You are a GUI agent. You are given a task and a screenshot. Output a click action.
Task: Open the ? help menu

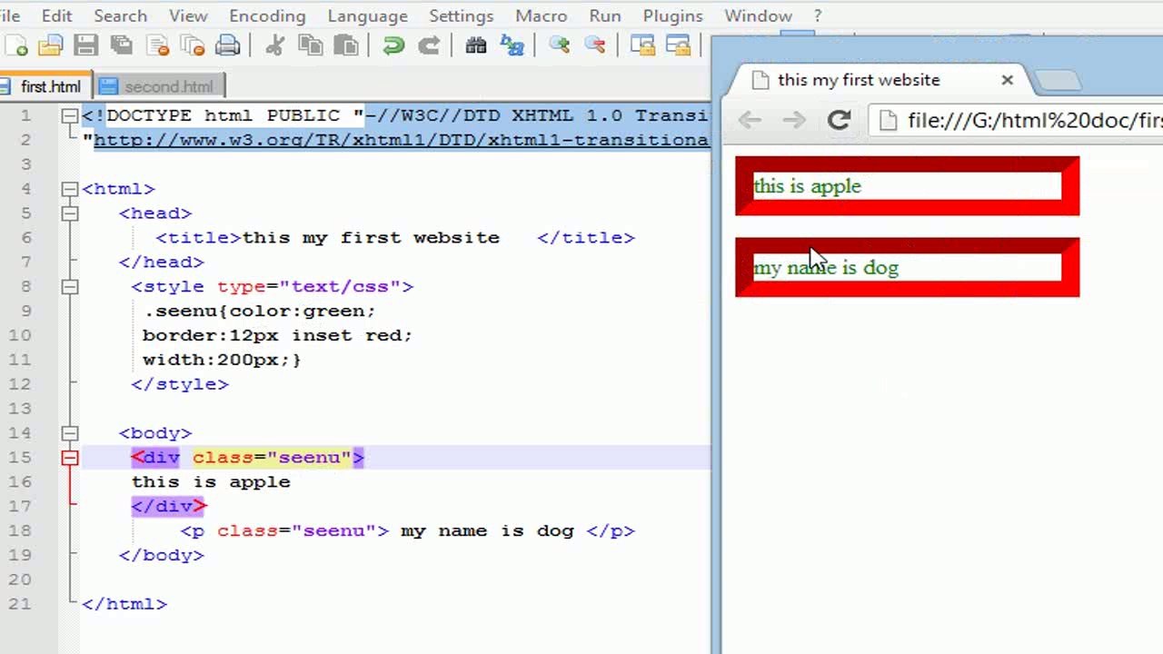(x=818, y=15)
